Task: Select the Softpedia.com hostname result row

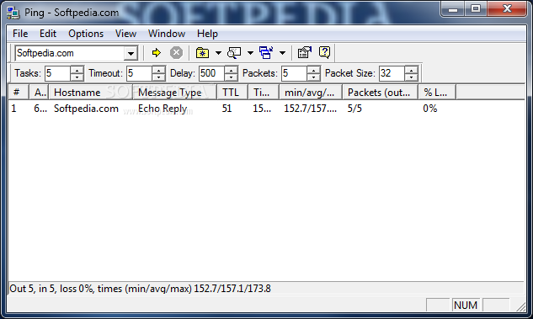Action: pos(87,109)
